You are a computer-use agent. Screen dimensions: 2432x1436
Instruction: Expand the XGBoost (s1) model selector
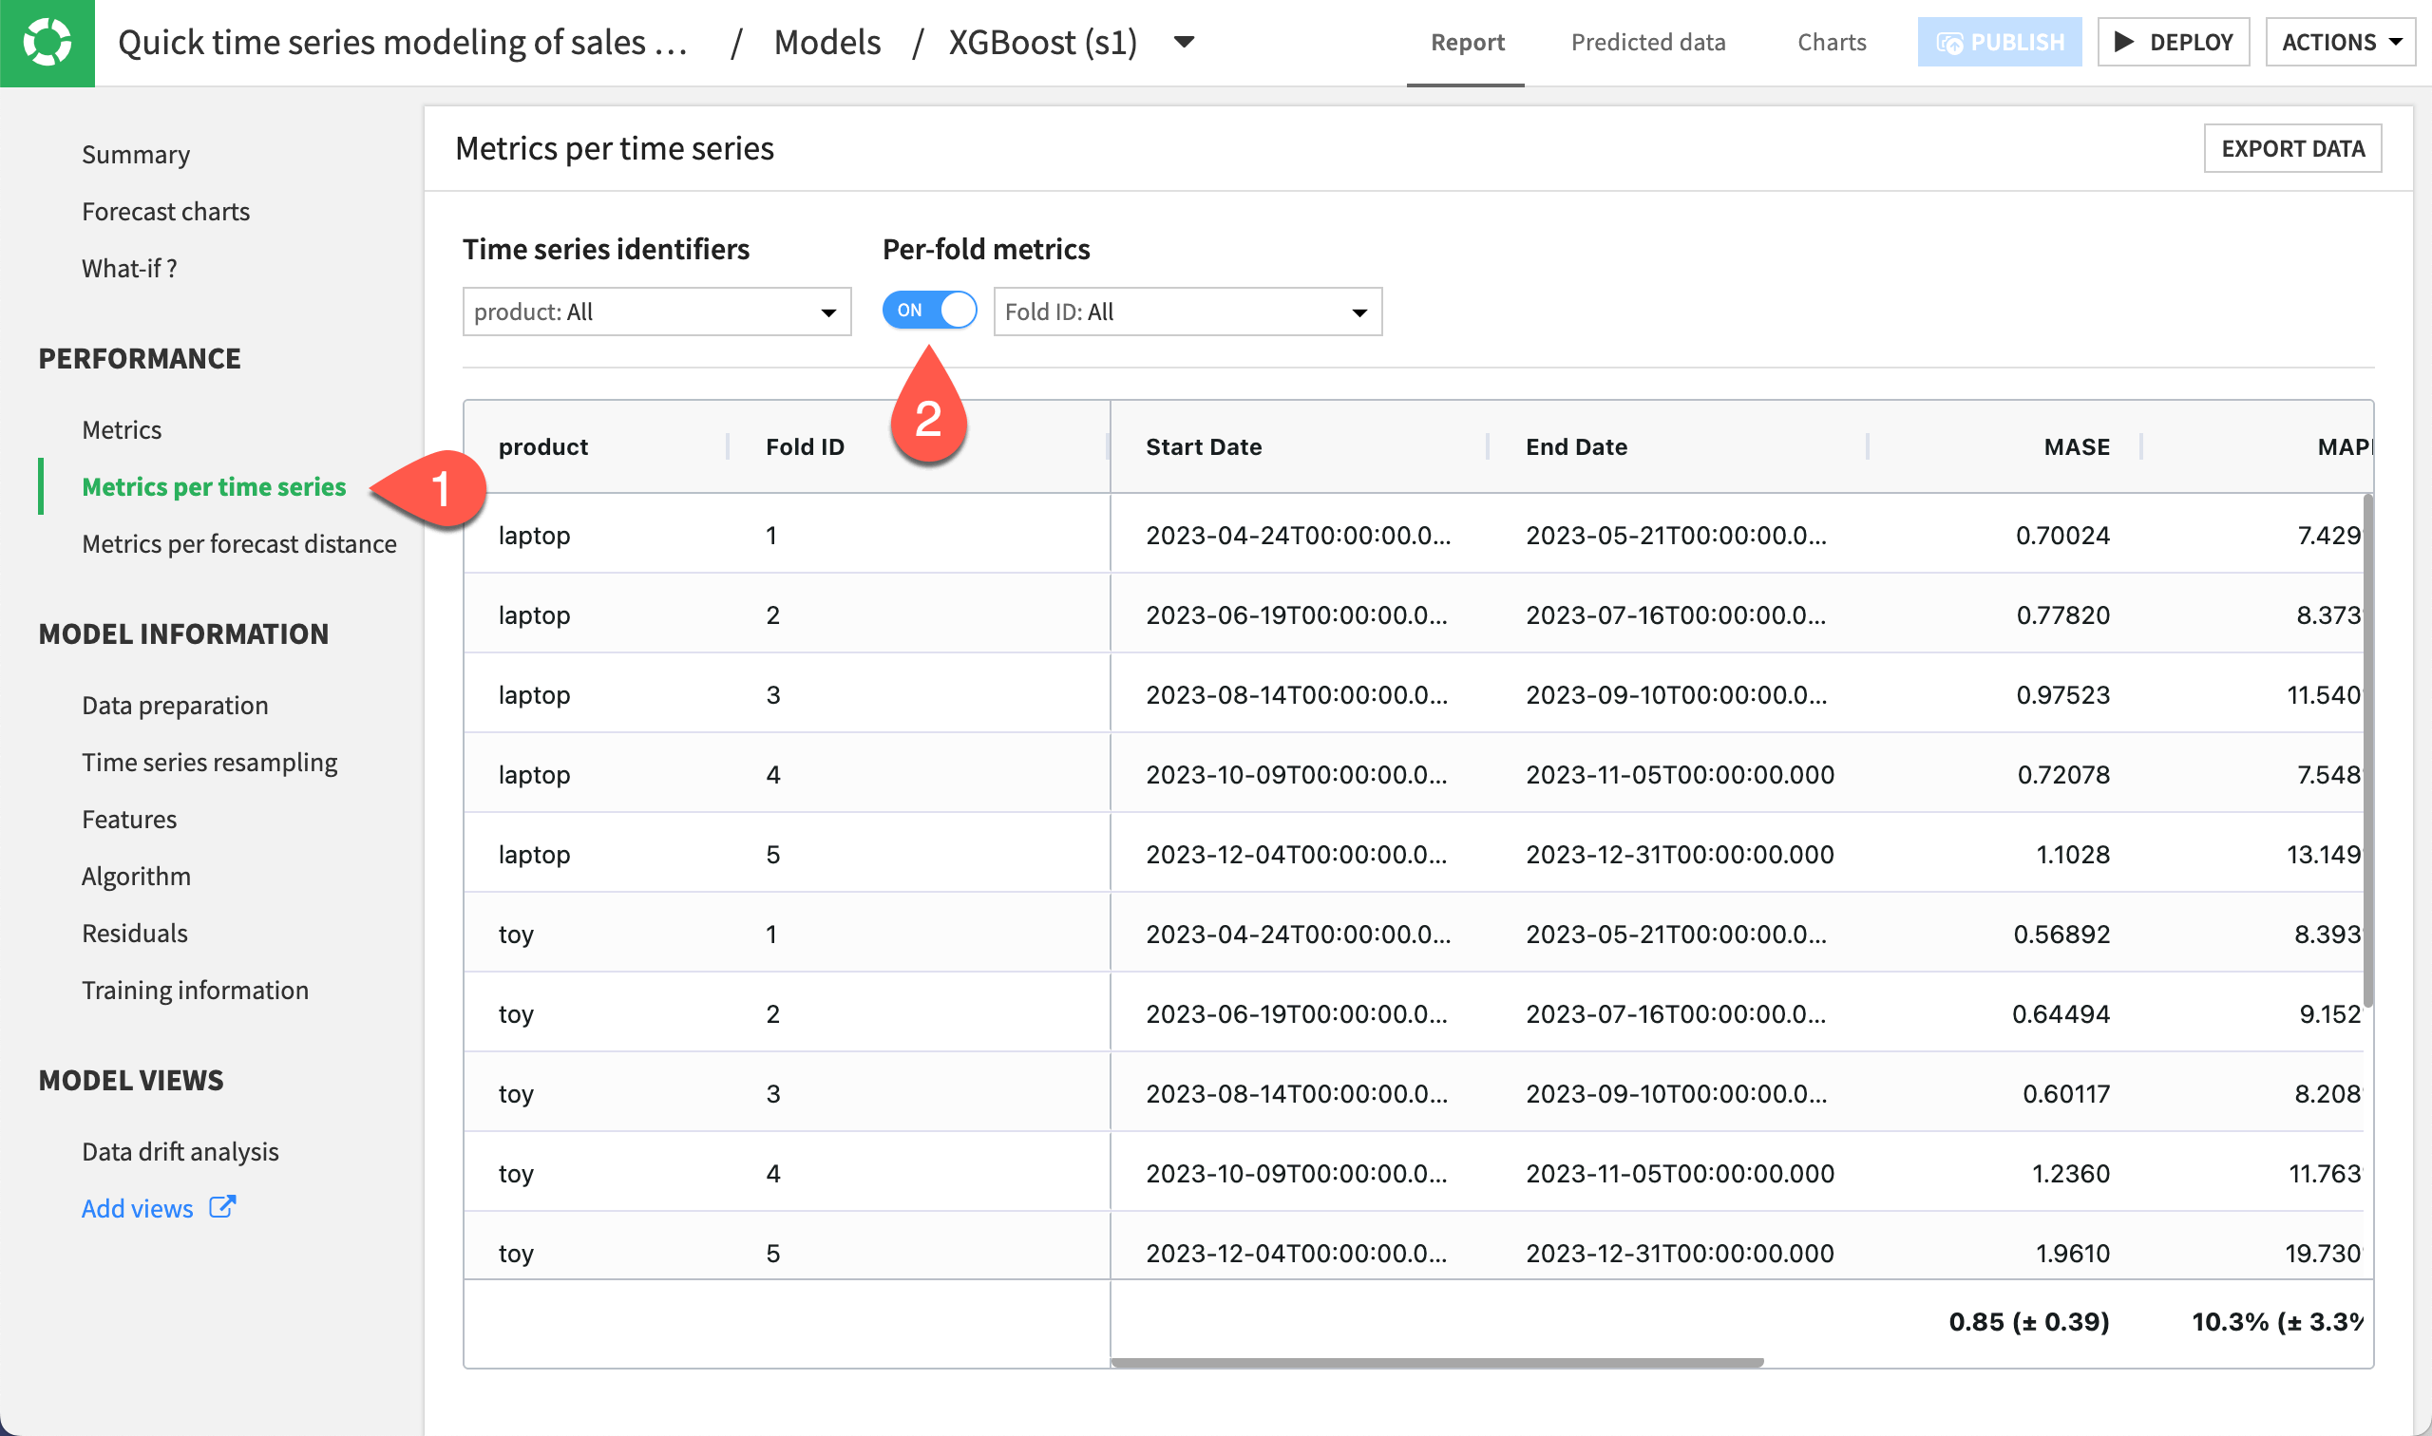(x=1183, y=43)
